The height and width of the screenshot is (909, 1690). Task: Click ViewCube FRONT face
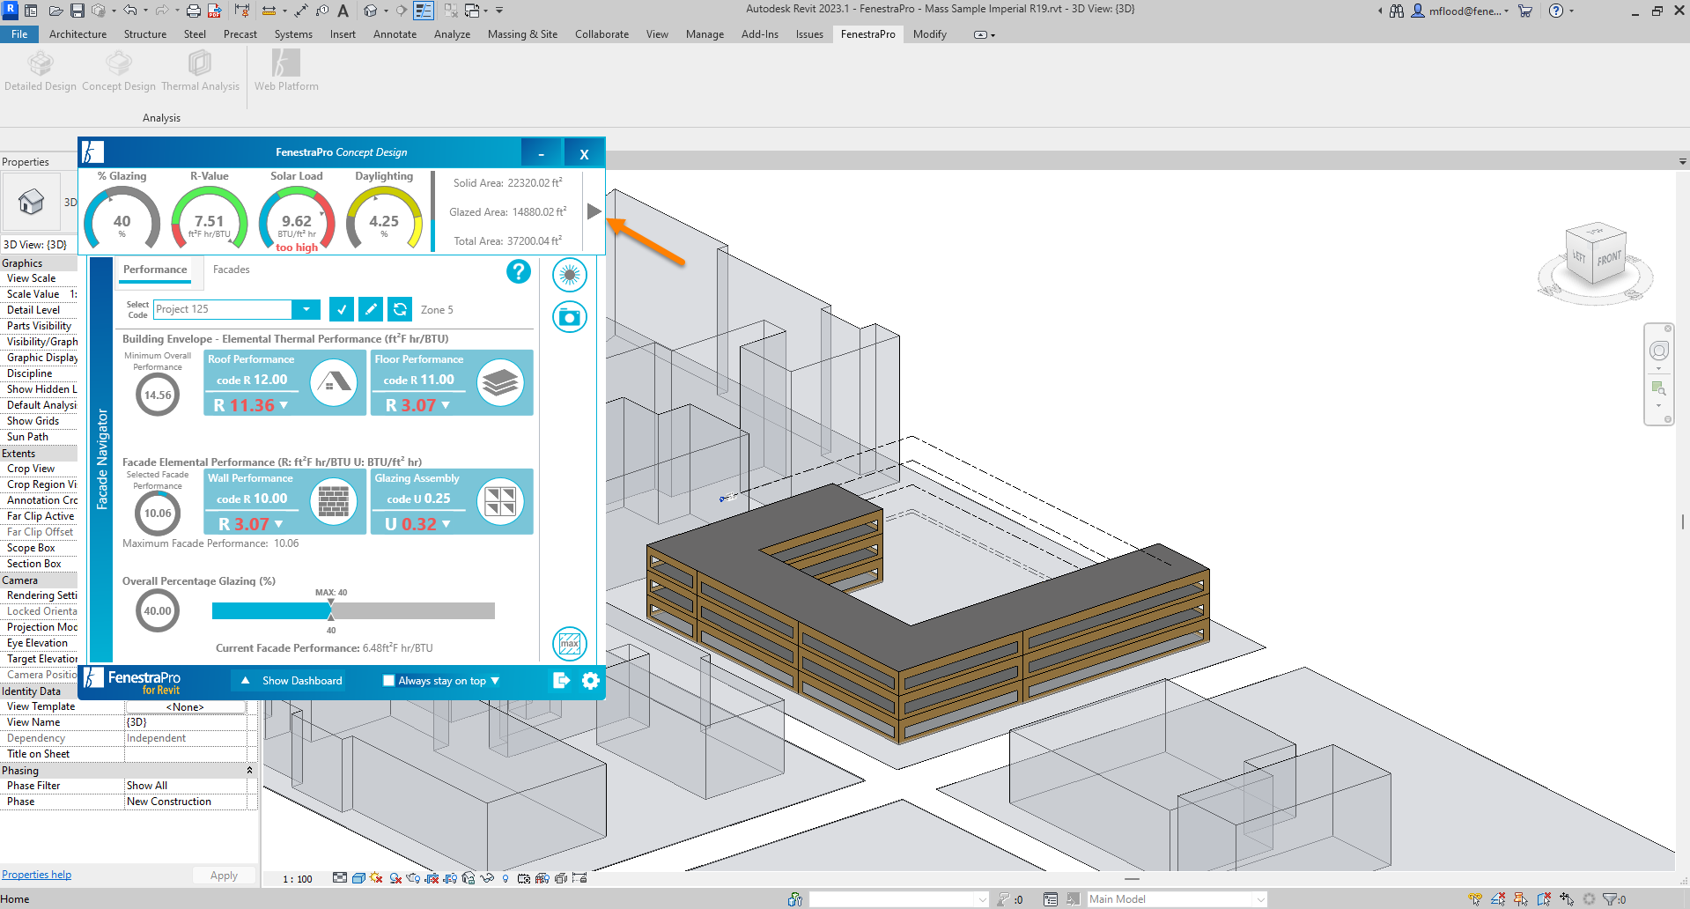(1608, 259)
